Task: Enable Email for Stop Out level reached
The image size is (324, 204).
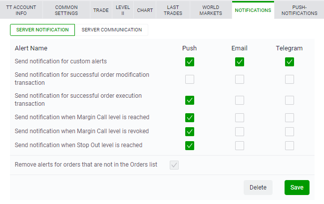Action: (240, 146)
